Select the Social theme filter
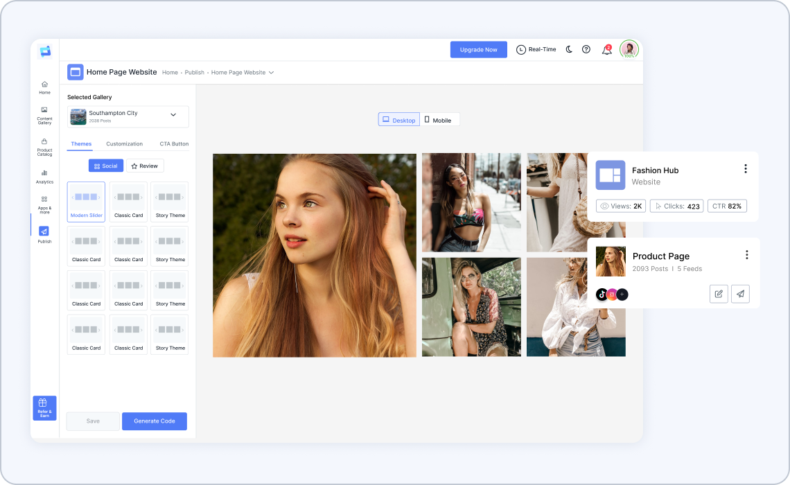Image resolution: width=790 pixels, height=485 pixels. click(x=106, y=166)
